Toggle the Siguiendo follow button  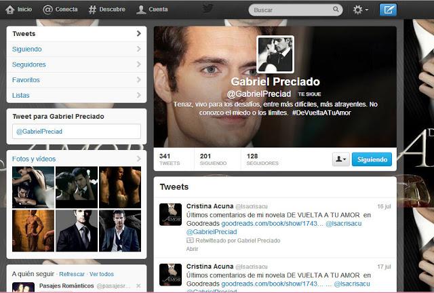372,159
